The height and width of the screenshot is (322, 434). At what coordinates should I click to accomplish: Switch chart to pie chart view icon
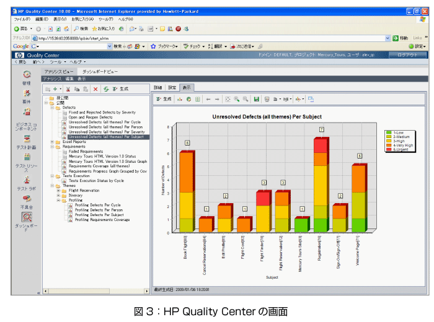[189, 99]
